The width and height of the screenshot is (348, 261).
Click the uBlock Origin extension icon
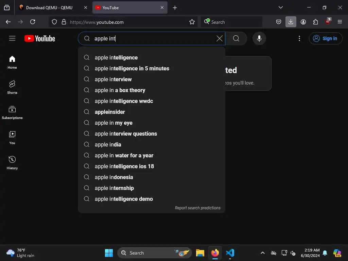coord(328,21)
